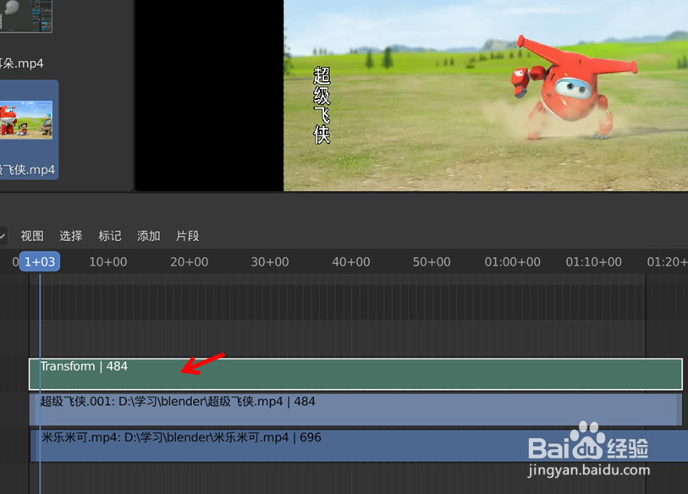
Task: Click the 30+00 mark on the time ruler
Action: [270, 262]
